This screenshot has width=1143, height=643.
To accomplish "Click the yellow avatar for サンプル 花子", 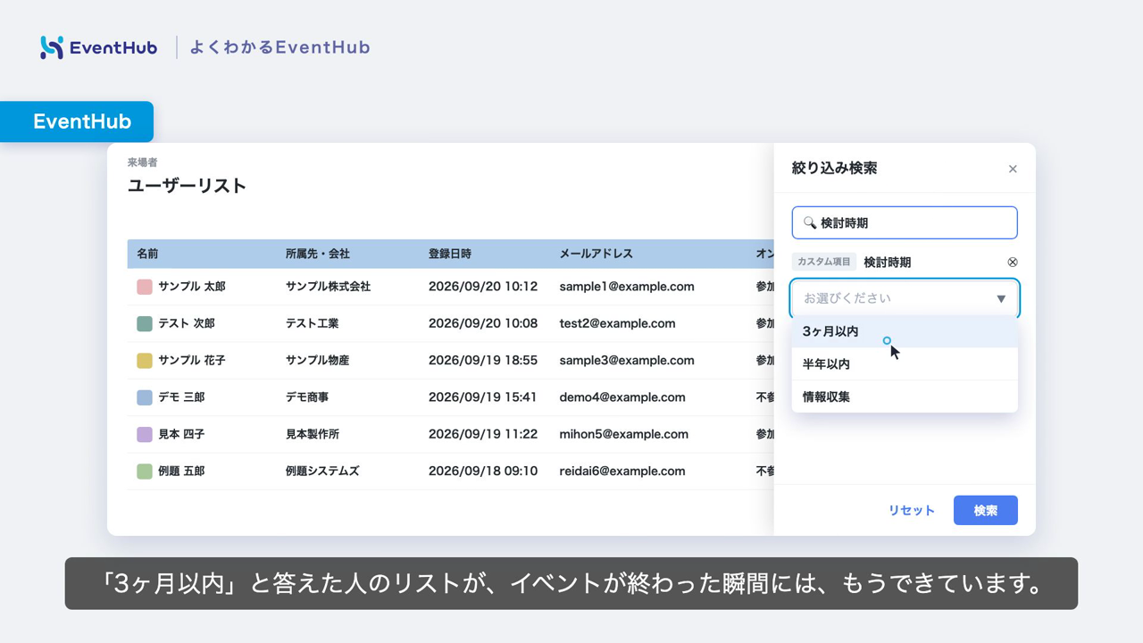I will pyautogui.click(x=145, y=361).
